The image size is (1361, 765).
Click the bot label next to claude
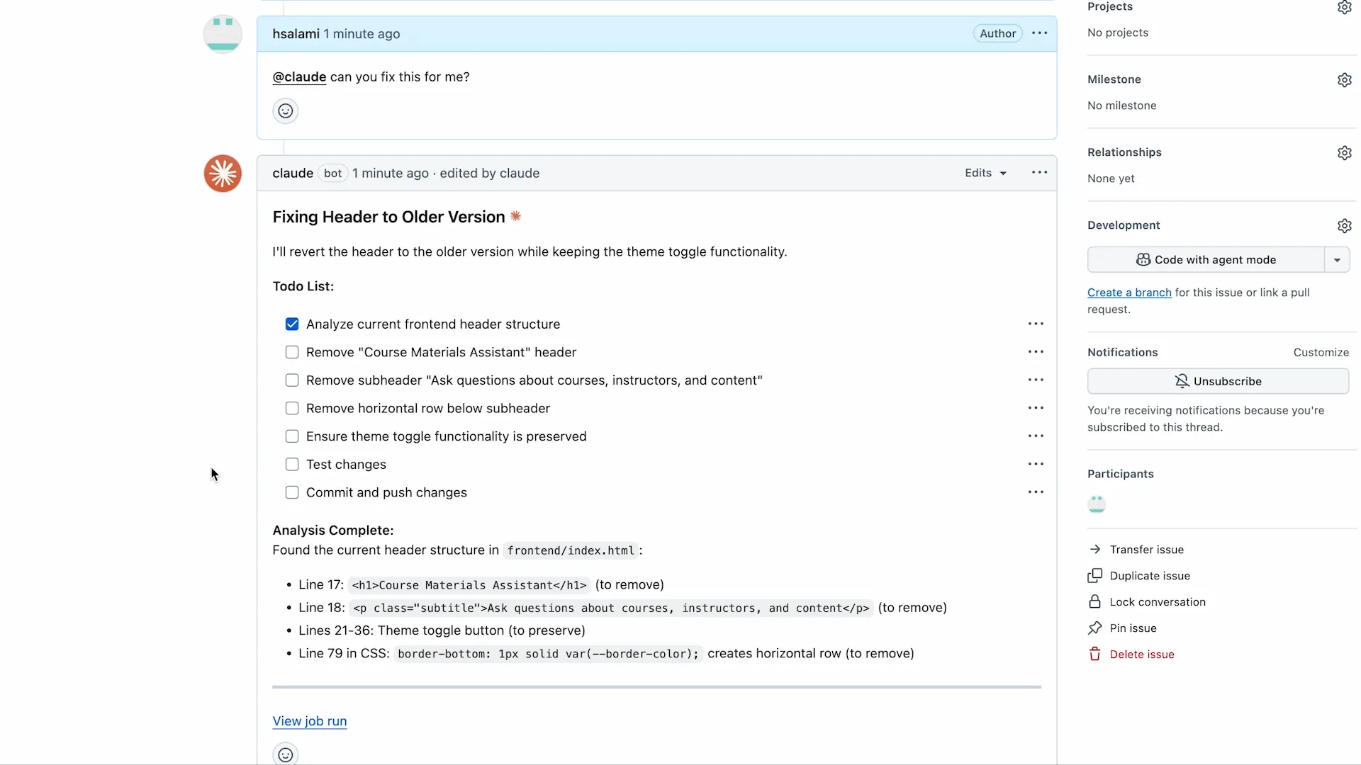[332, 174]
